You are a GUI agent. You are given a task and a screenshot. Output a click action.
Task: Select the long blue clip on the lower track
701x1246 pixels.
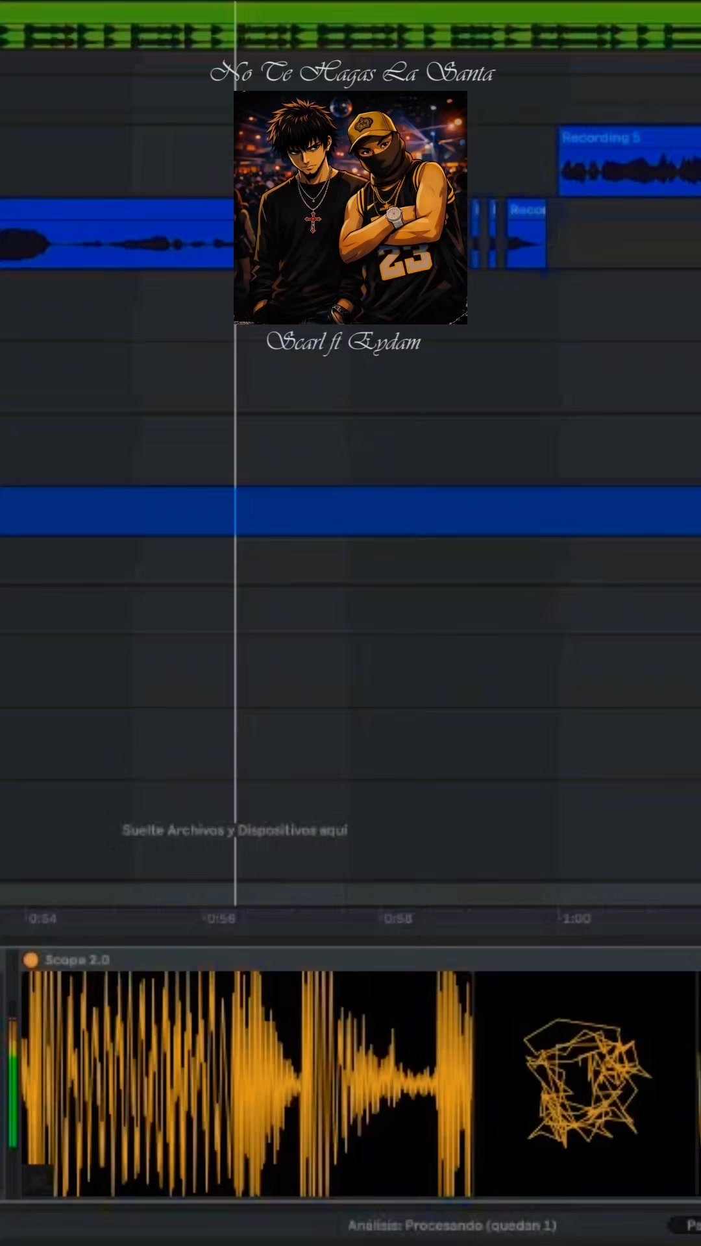tap(350, 511)
